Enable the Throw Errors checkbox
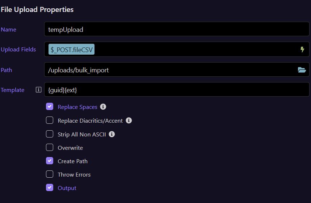Screen dimensions: 311x203 click(50, 174)
